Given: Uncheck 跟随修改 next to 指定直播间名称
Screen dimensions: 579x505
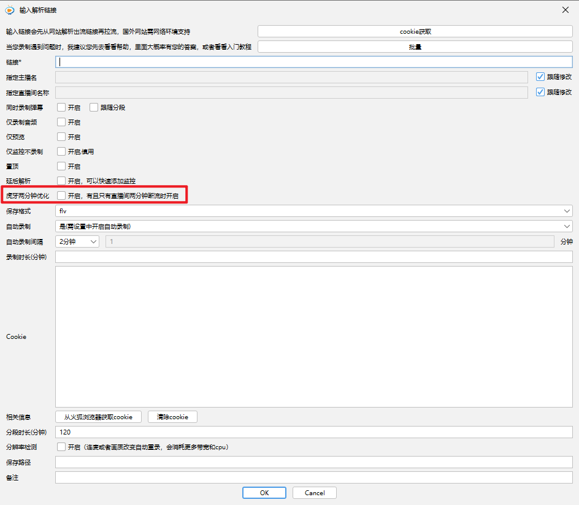Looking at the screenshot, I should click(540, 92).
